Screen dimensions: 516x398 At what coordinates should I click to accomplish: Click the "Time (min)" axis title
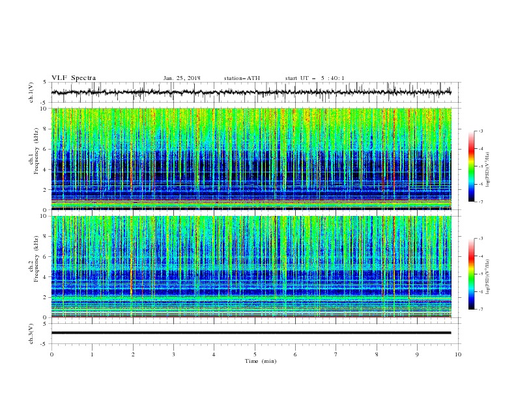tap(261, 361)
